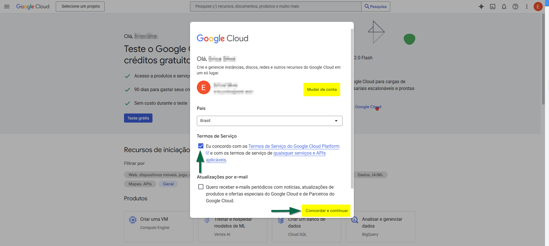Enable periodic e-mail updates checkbox
The width and height of the screenshot is (549, 246).
click(201, 187)
